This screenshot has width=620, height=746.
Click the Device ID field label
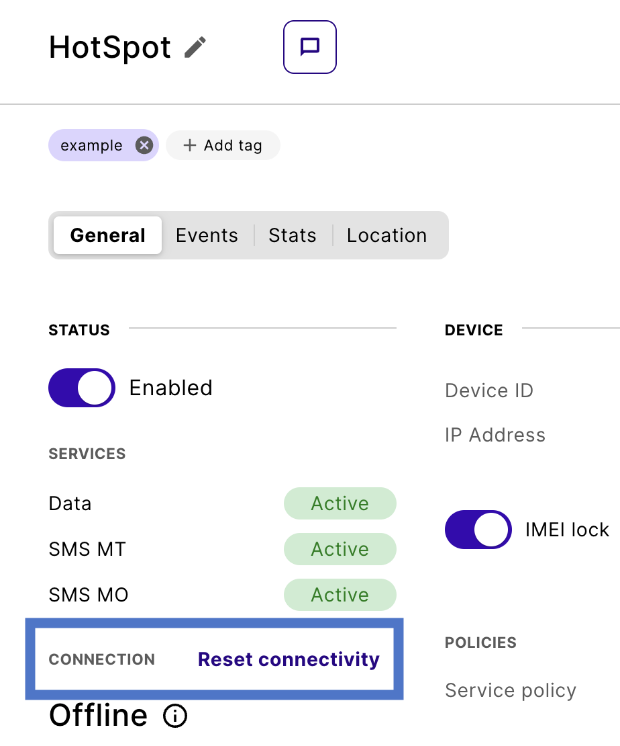click(x=488, y=390)
